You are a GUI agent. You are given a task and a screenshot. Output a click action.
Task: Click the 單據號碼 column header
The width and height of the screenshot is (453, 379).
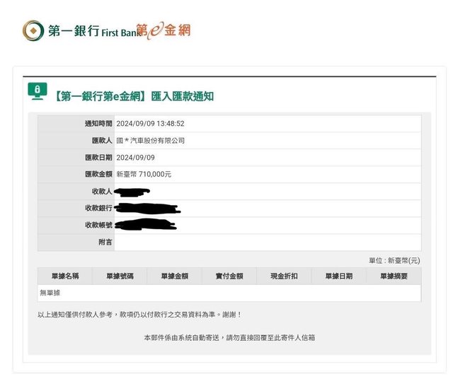click(x=120, y=276)
